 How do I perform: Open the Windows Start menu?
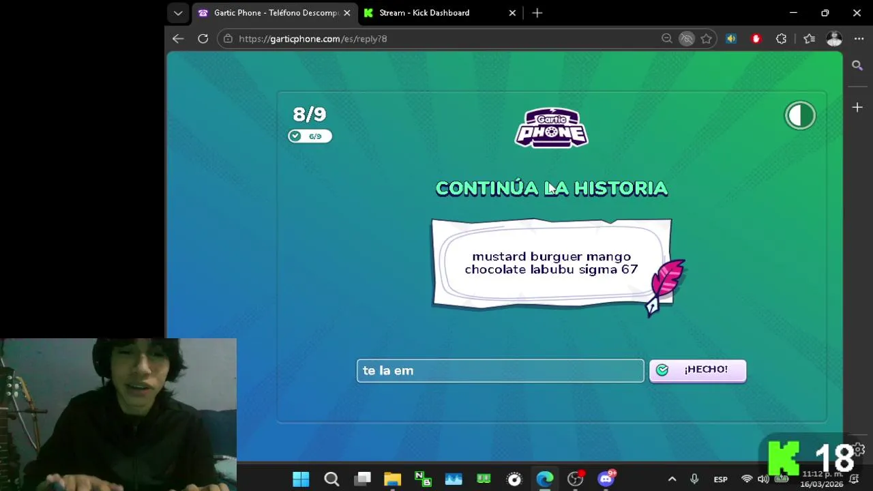[x=301, y=479]
